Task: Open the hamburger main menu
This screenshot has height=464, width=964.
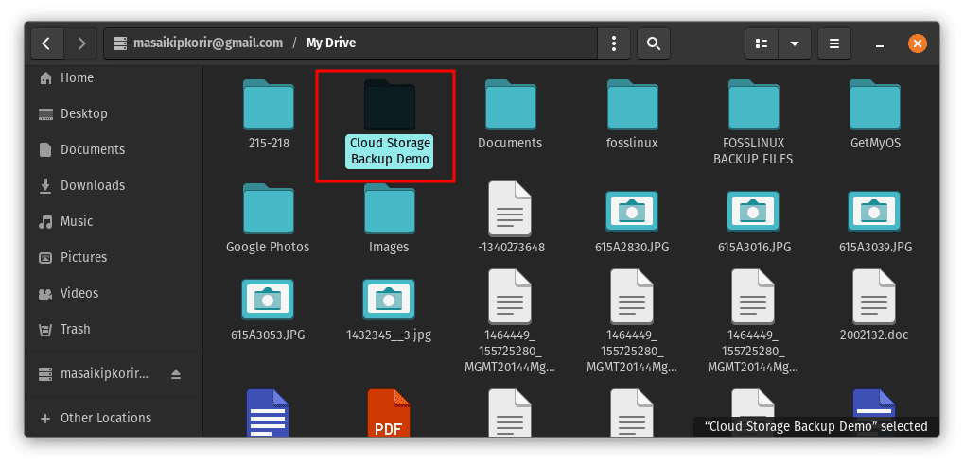Action: [834, 43]
